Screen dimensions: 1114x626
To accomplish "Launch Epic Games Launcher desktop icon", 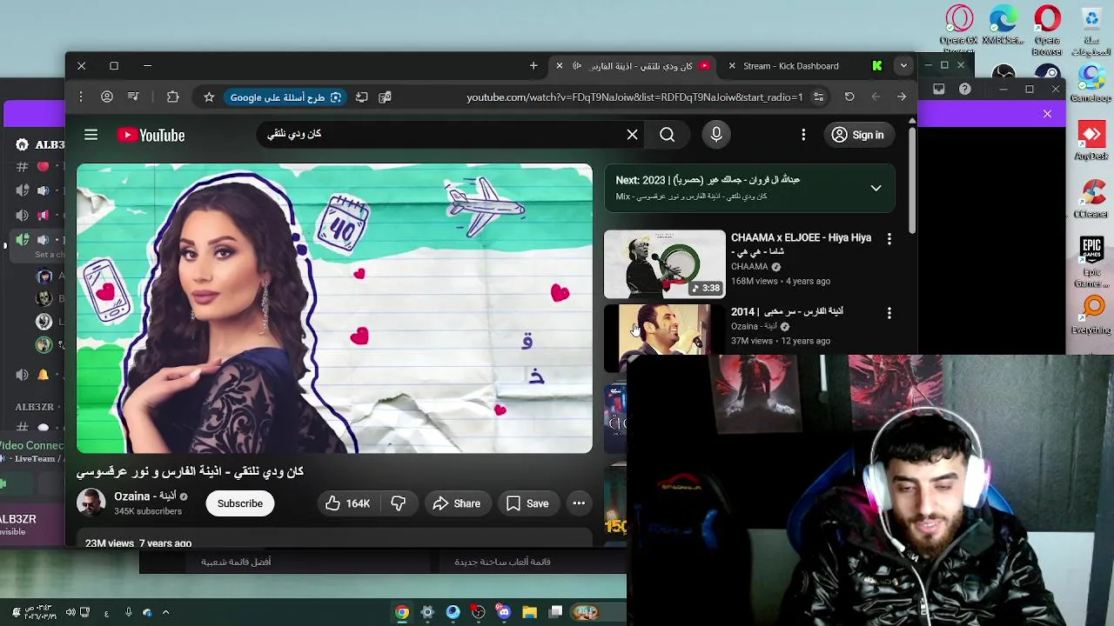I will pos(1091,262).
